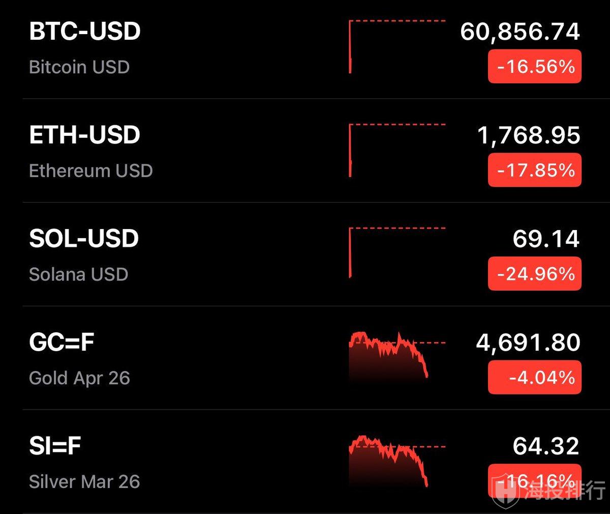Select the GC=F gold futures symbol
Image resolution: width=610 pixels, height=514 pixels.
(62, 342)
